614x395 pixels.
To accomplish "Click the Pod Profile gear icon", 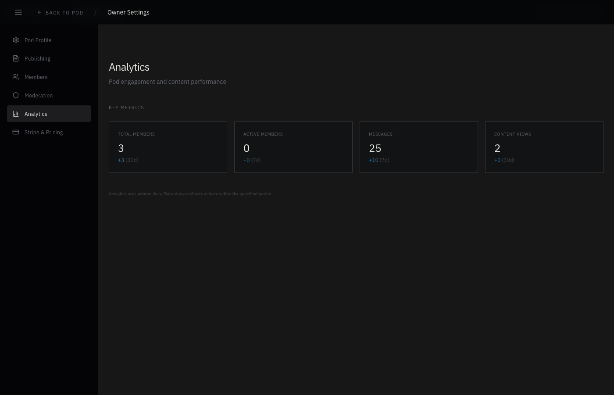I will point(16,40).
